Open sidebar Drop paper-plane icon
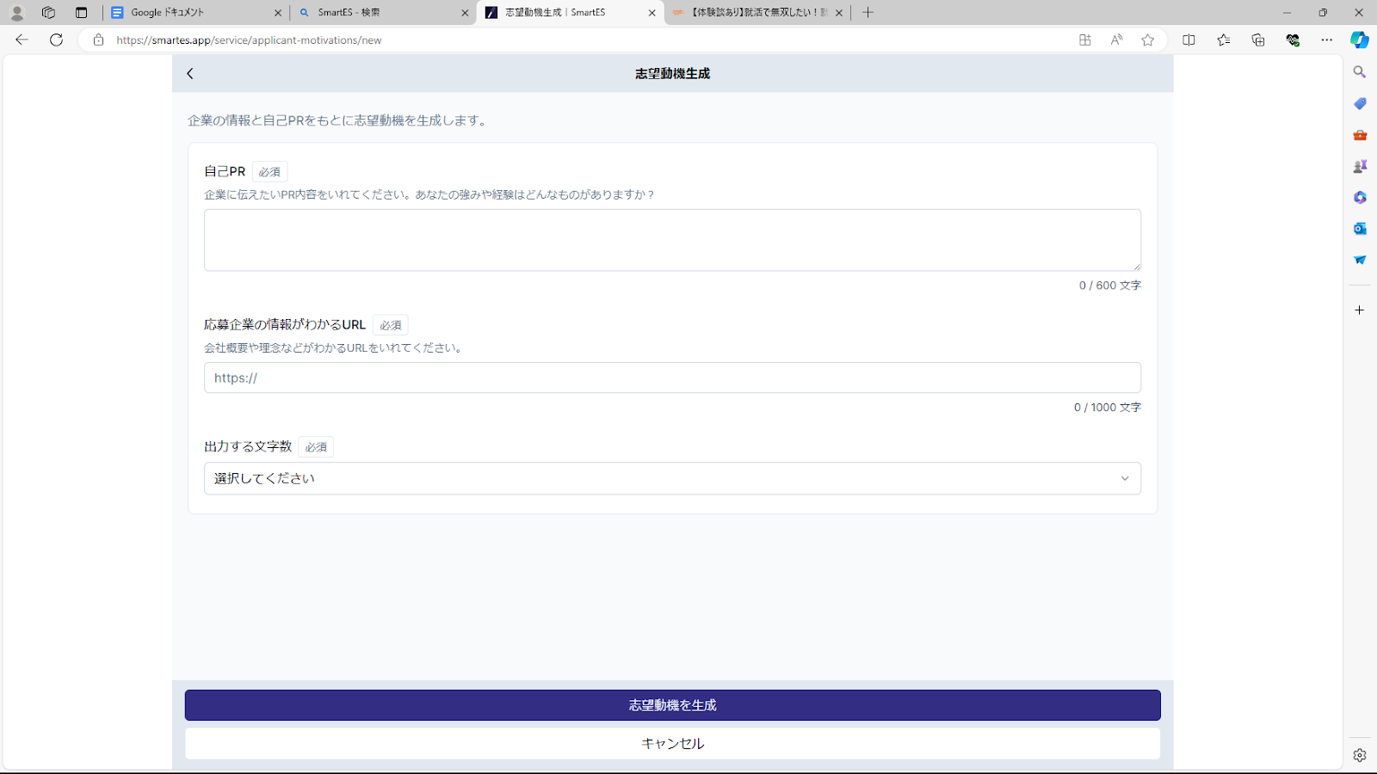Screen dimensions: 1377x774 click(1360, 260)
